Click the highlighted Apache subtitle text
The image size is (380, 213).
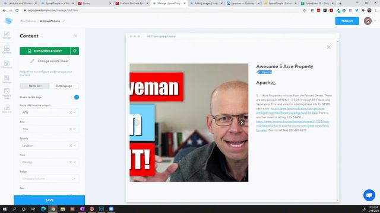(264, 72)
